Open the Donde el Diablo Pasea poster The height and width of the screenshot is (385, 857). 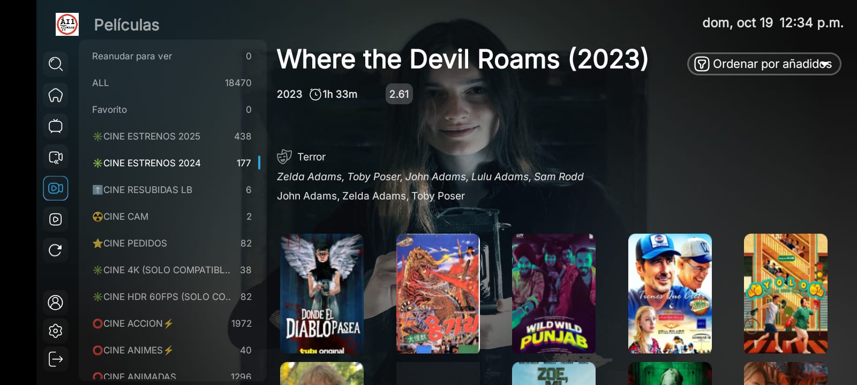tap(322, 294)
